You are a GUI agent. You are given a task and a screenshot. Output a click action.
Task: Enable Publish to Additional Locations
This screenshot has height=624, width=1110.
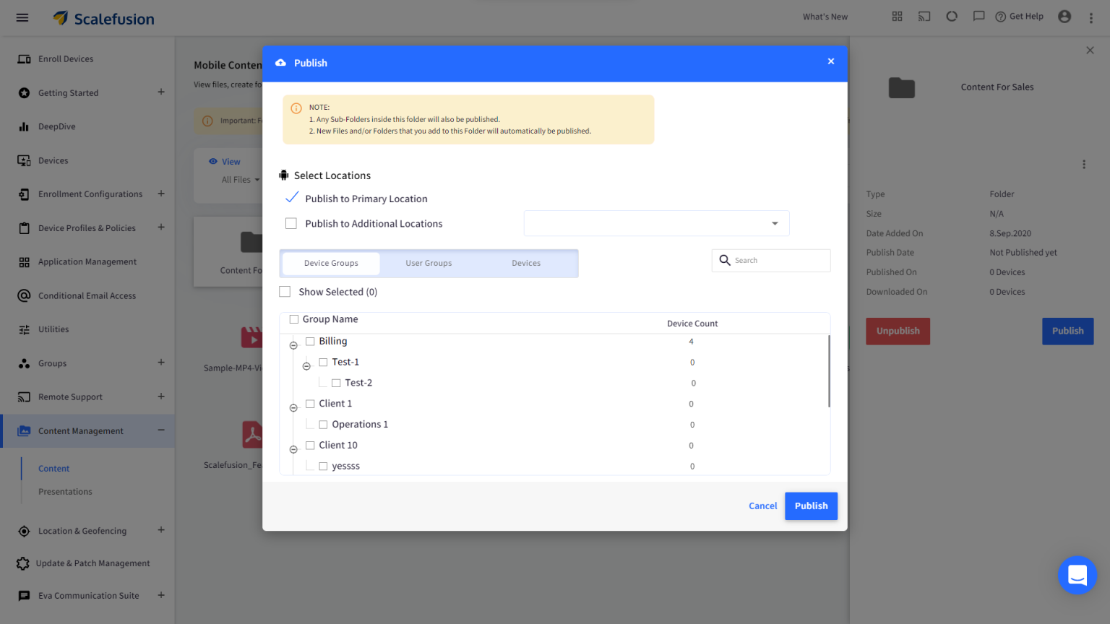(x=291, y=223)
